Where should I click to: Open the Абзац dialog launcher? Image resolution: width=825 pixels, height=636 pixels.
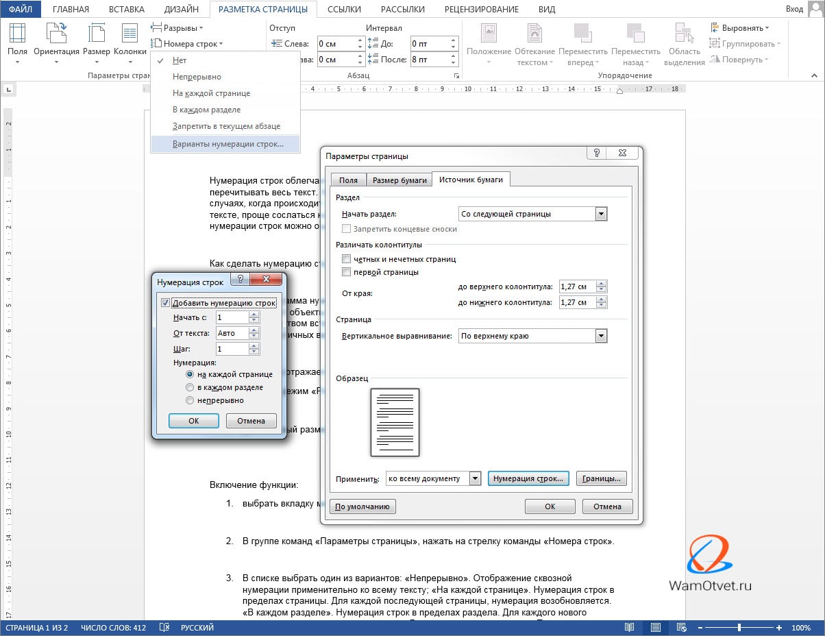tap(456, 75)
